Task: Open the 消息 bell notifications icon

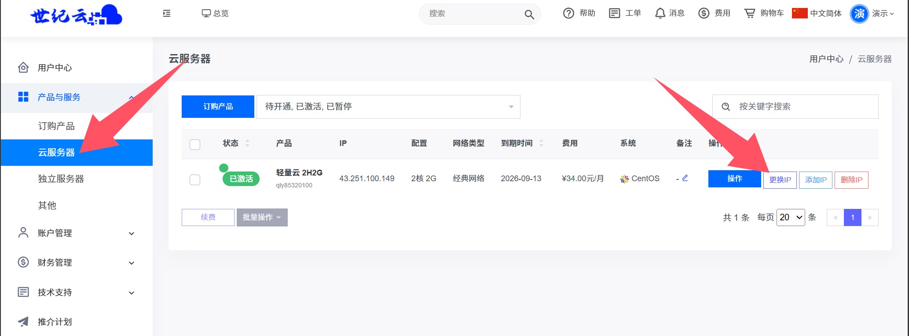Action: pyautogui.click(x=660, y=13)
